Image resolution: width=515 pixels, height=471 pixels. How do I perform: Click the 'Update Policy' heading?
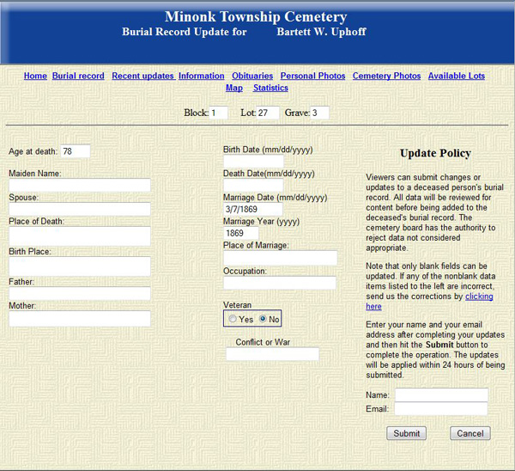pyautogui.click(x=435, y=153)
